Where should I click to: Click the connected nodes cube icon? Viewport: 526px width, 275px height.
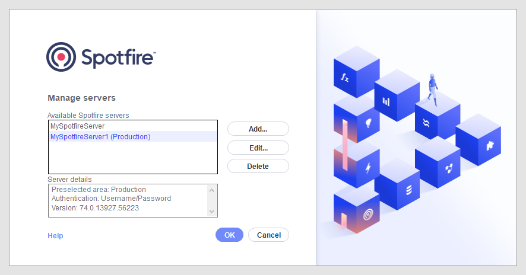pyautogui.click(x=449, y=168)
